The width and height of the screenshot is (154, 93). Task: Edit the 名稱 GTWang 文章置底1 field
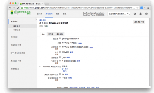tap(80, 43)
